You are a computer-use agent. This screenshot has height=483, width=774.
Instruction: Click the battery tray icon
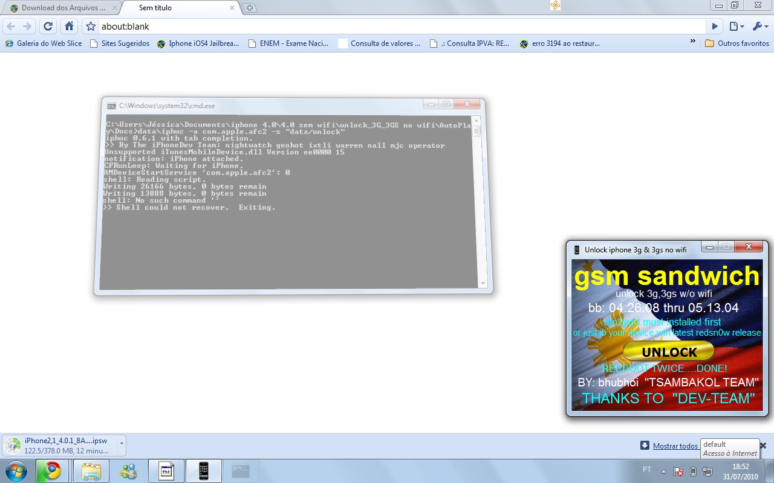click(693, 471)
